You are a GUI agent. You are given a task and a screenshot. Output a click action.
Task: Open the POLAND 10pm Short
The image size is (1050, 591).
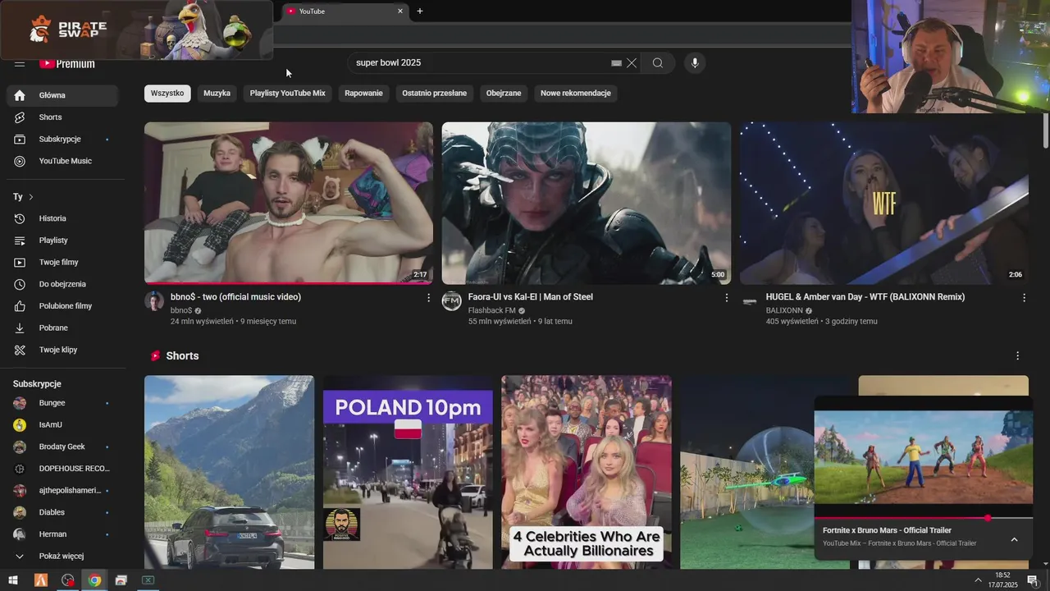408,472
